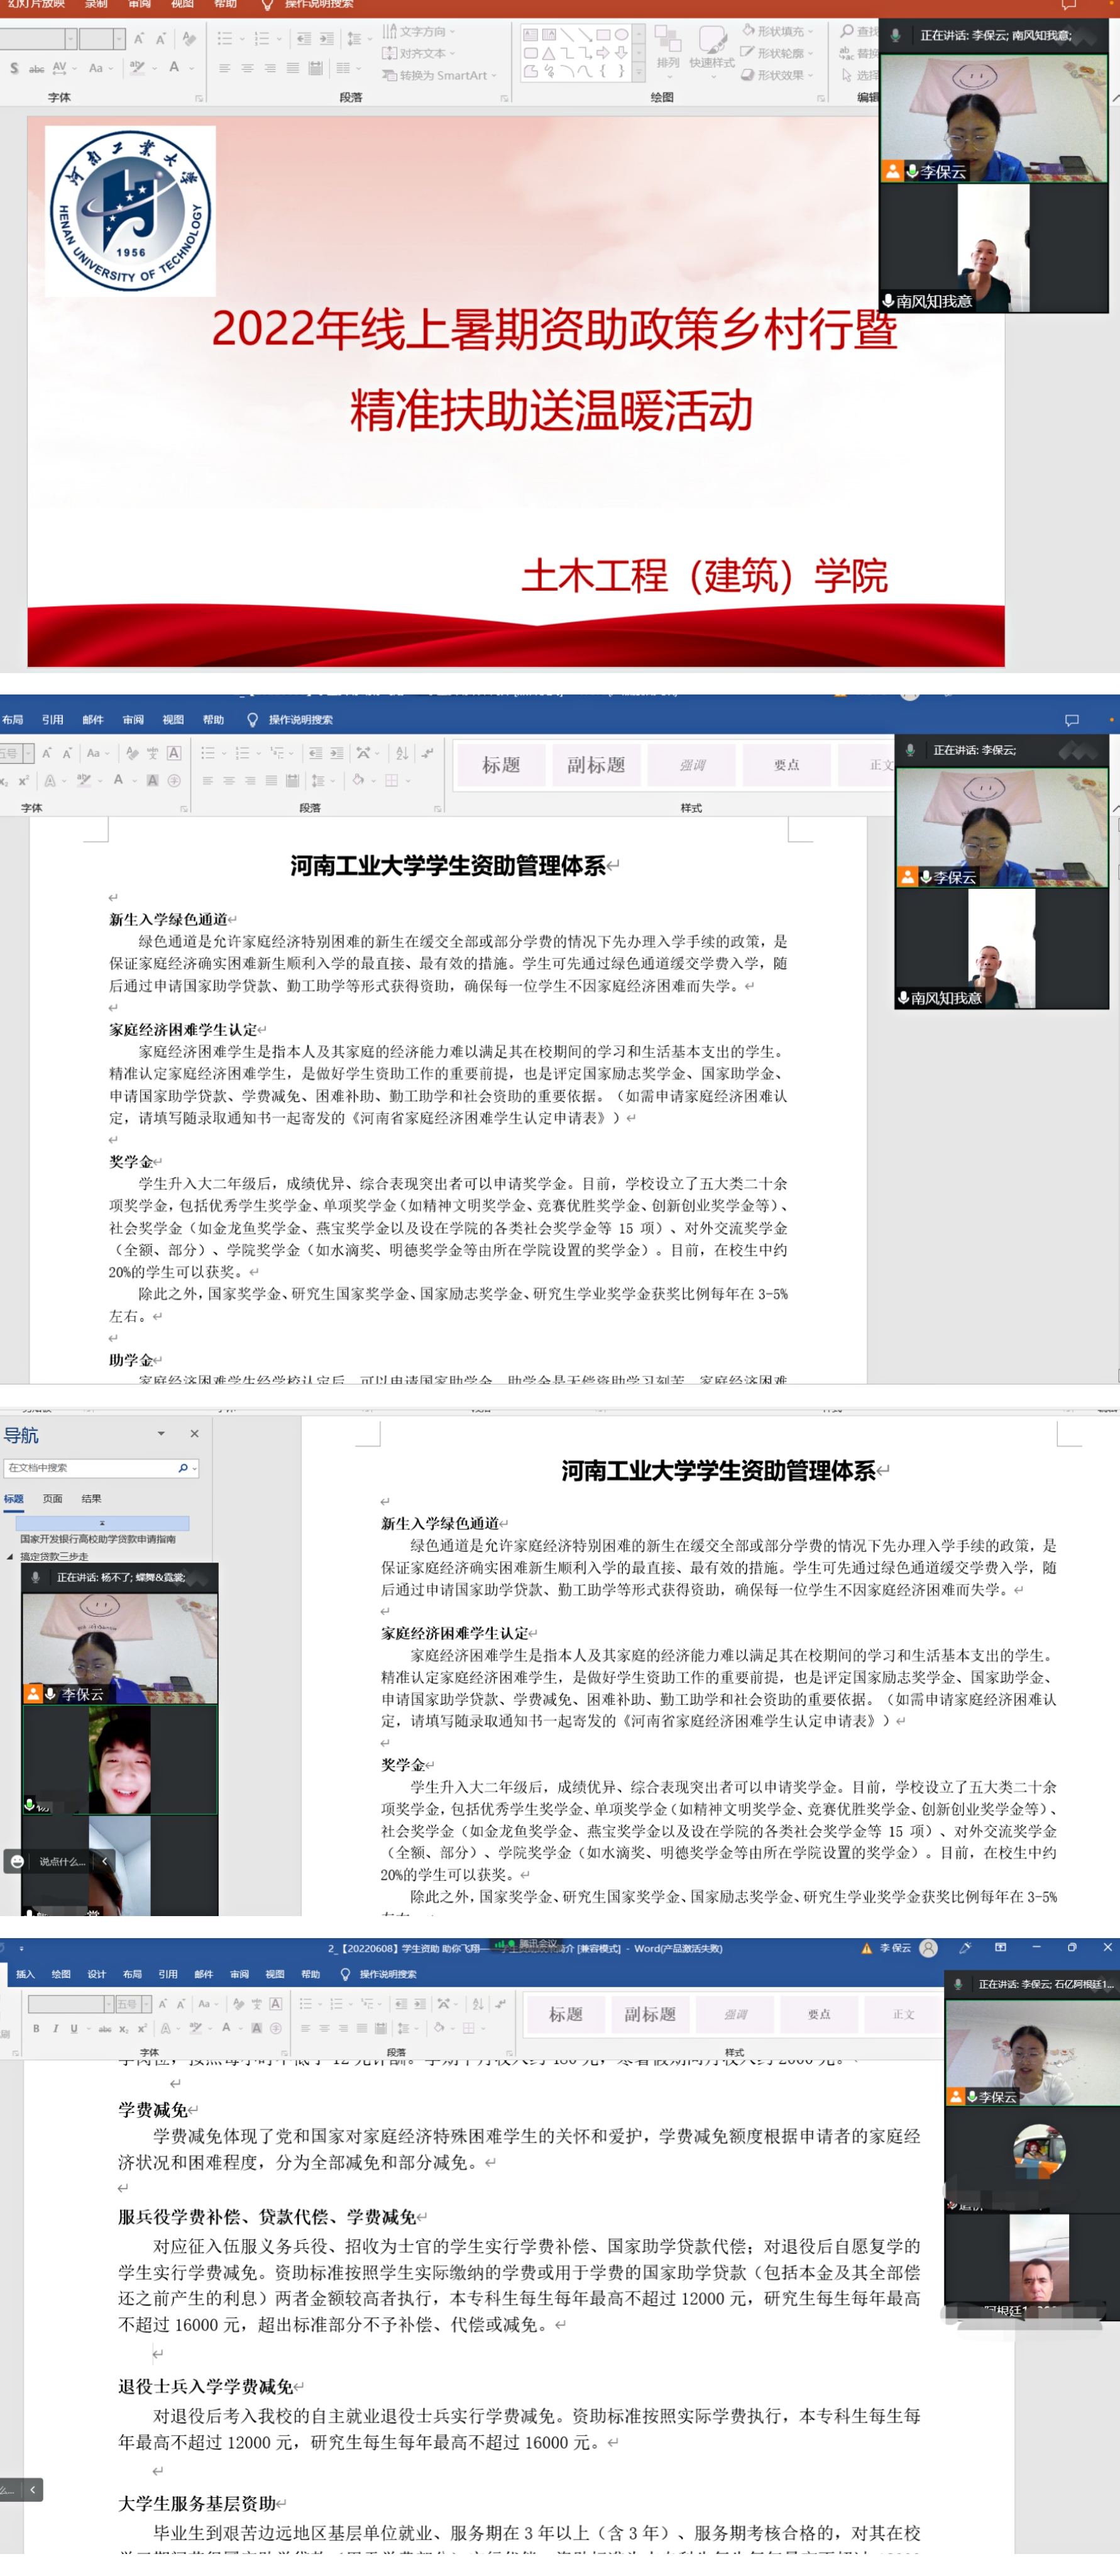Click comments icon in middle Word window ribbon

[1072, 720]
